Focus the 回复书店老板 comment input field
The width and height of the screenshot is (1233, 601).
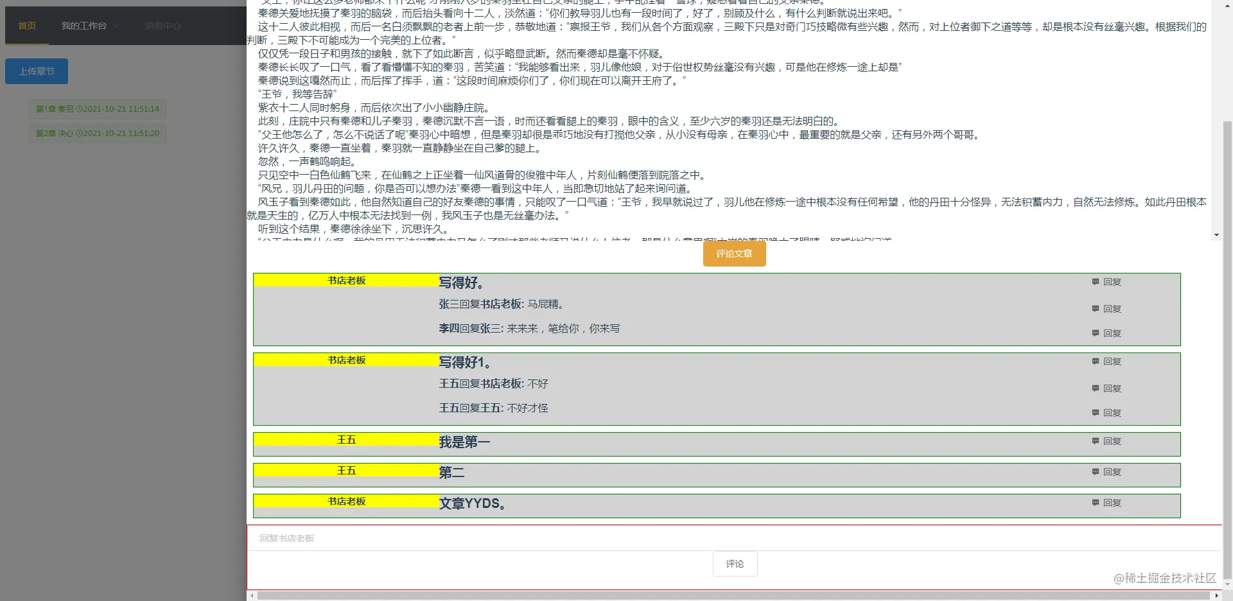click(x=734, y=538)
